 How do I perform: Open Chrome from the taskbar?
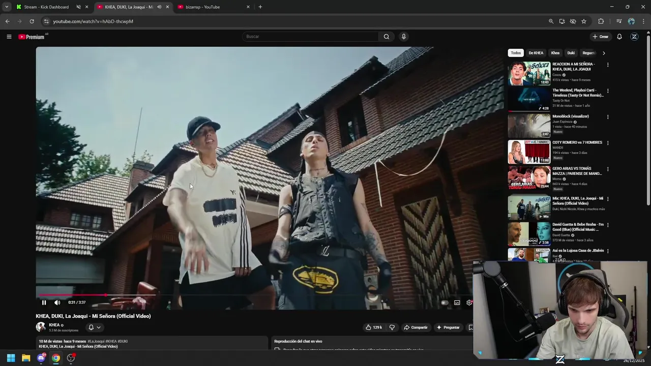point(56,358)
